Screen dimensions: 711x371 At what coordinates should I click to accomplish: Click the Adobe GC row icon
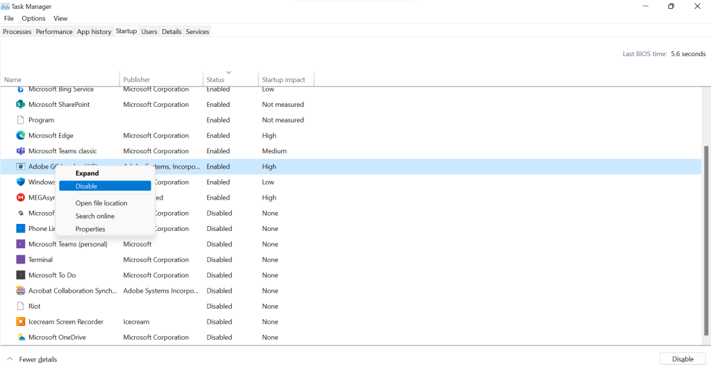pos(20,166)
